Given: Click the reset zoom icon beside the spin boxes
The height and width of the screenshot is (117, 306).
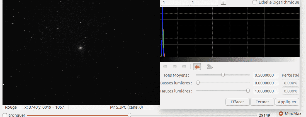Looking at the screenshot, I should click(x=224, y=2).
